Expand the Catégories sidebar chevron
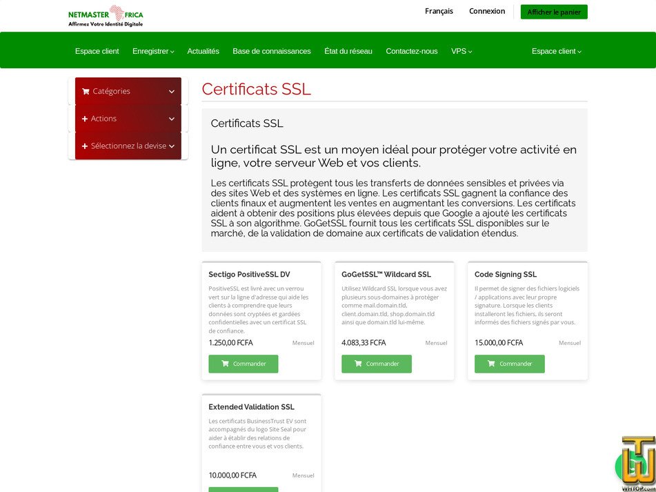Image resolution: width=656 pixels, height=492 pixels. point(172,92)
